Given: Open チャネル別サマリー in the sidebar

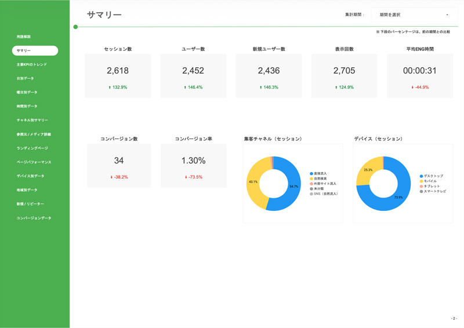Looking at the screenshot, I should 32,121.
